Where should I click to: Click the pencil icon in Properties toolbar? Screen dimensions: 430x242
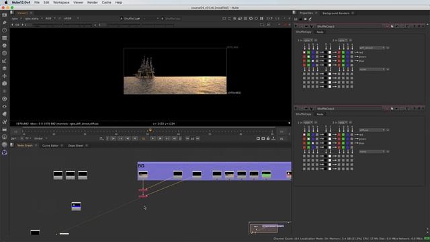(310, 19)
